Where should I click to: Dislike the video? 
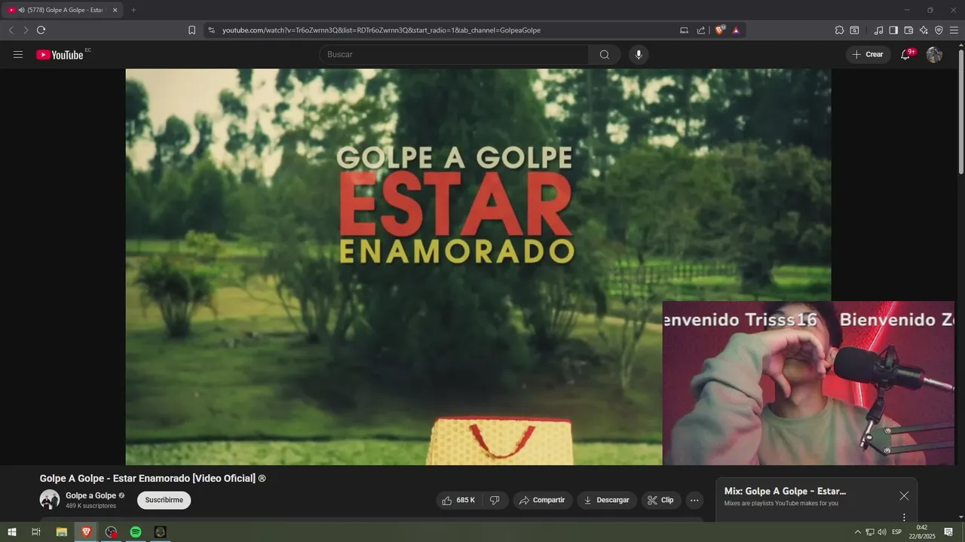click(x=495, y=500)
